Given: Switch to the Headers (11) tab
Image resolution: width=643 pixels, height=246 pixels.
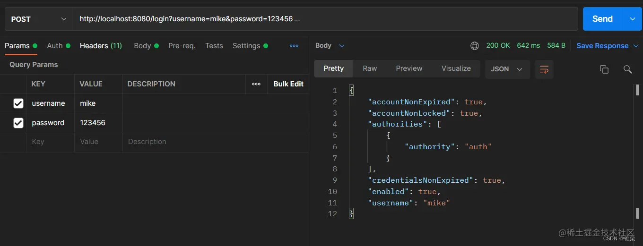Looking at the screenshot, I should click(101, 46).
